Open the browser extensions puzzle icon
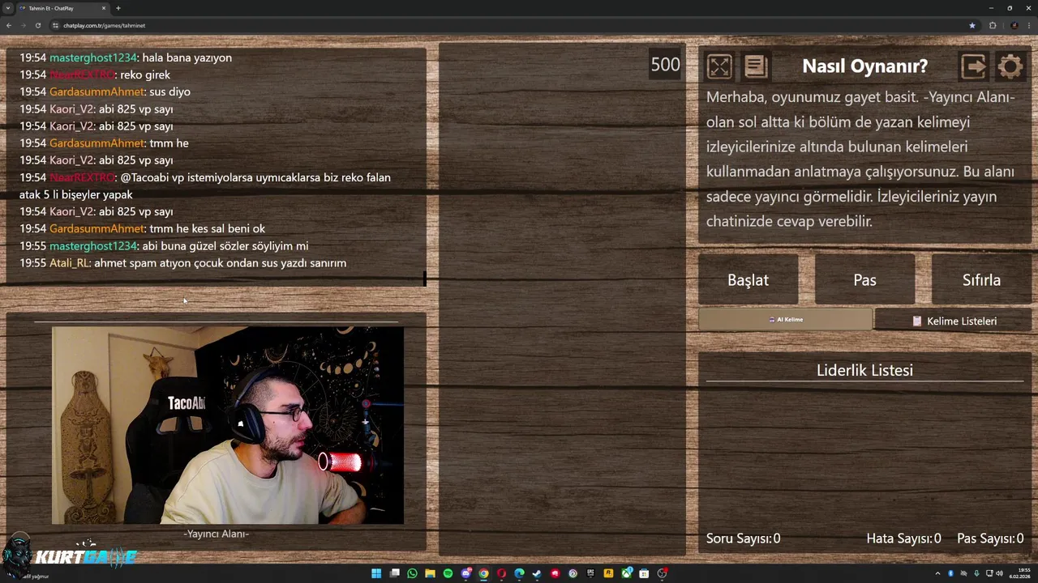 coord(993,25)
